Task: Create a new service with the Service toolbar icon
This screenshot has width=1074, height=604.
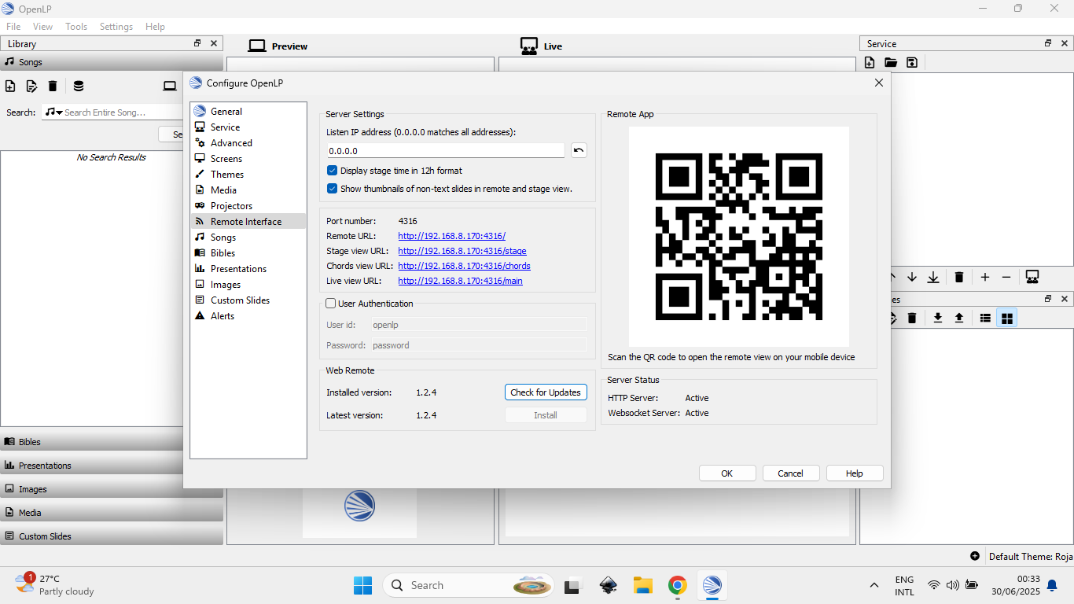Action: pos(870,62)
